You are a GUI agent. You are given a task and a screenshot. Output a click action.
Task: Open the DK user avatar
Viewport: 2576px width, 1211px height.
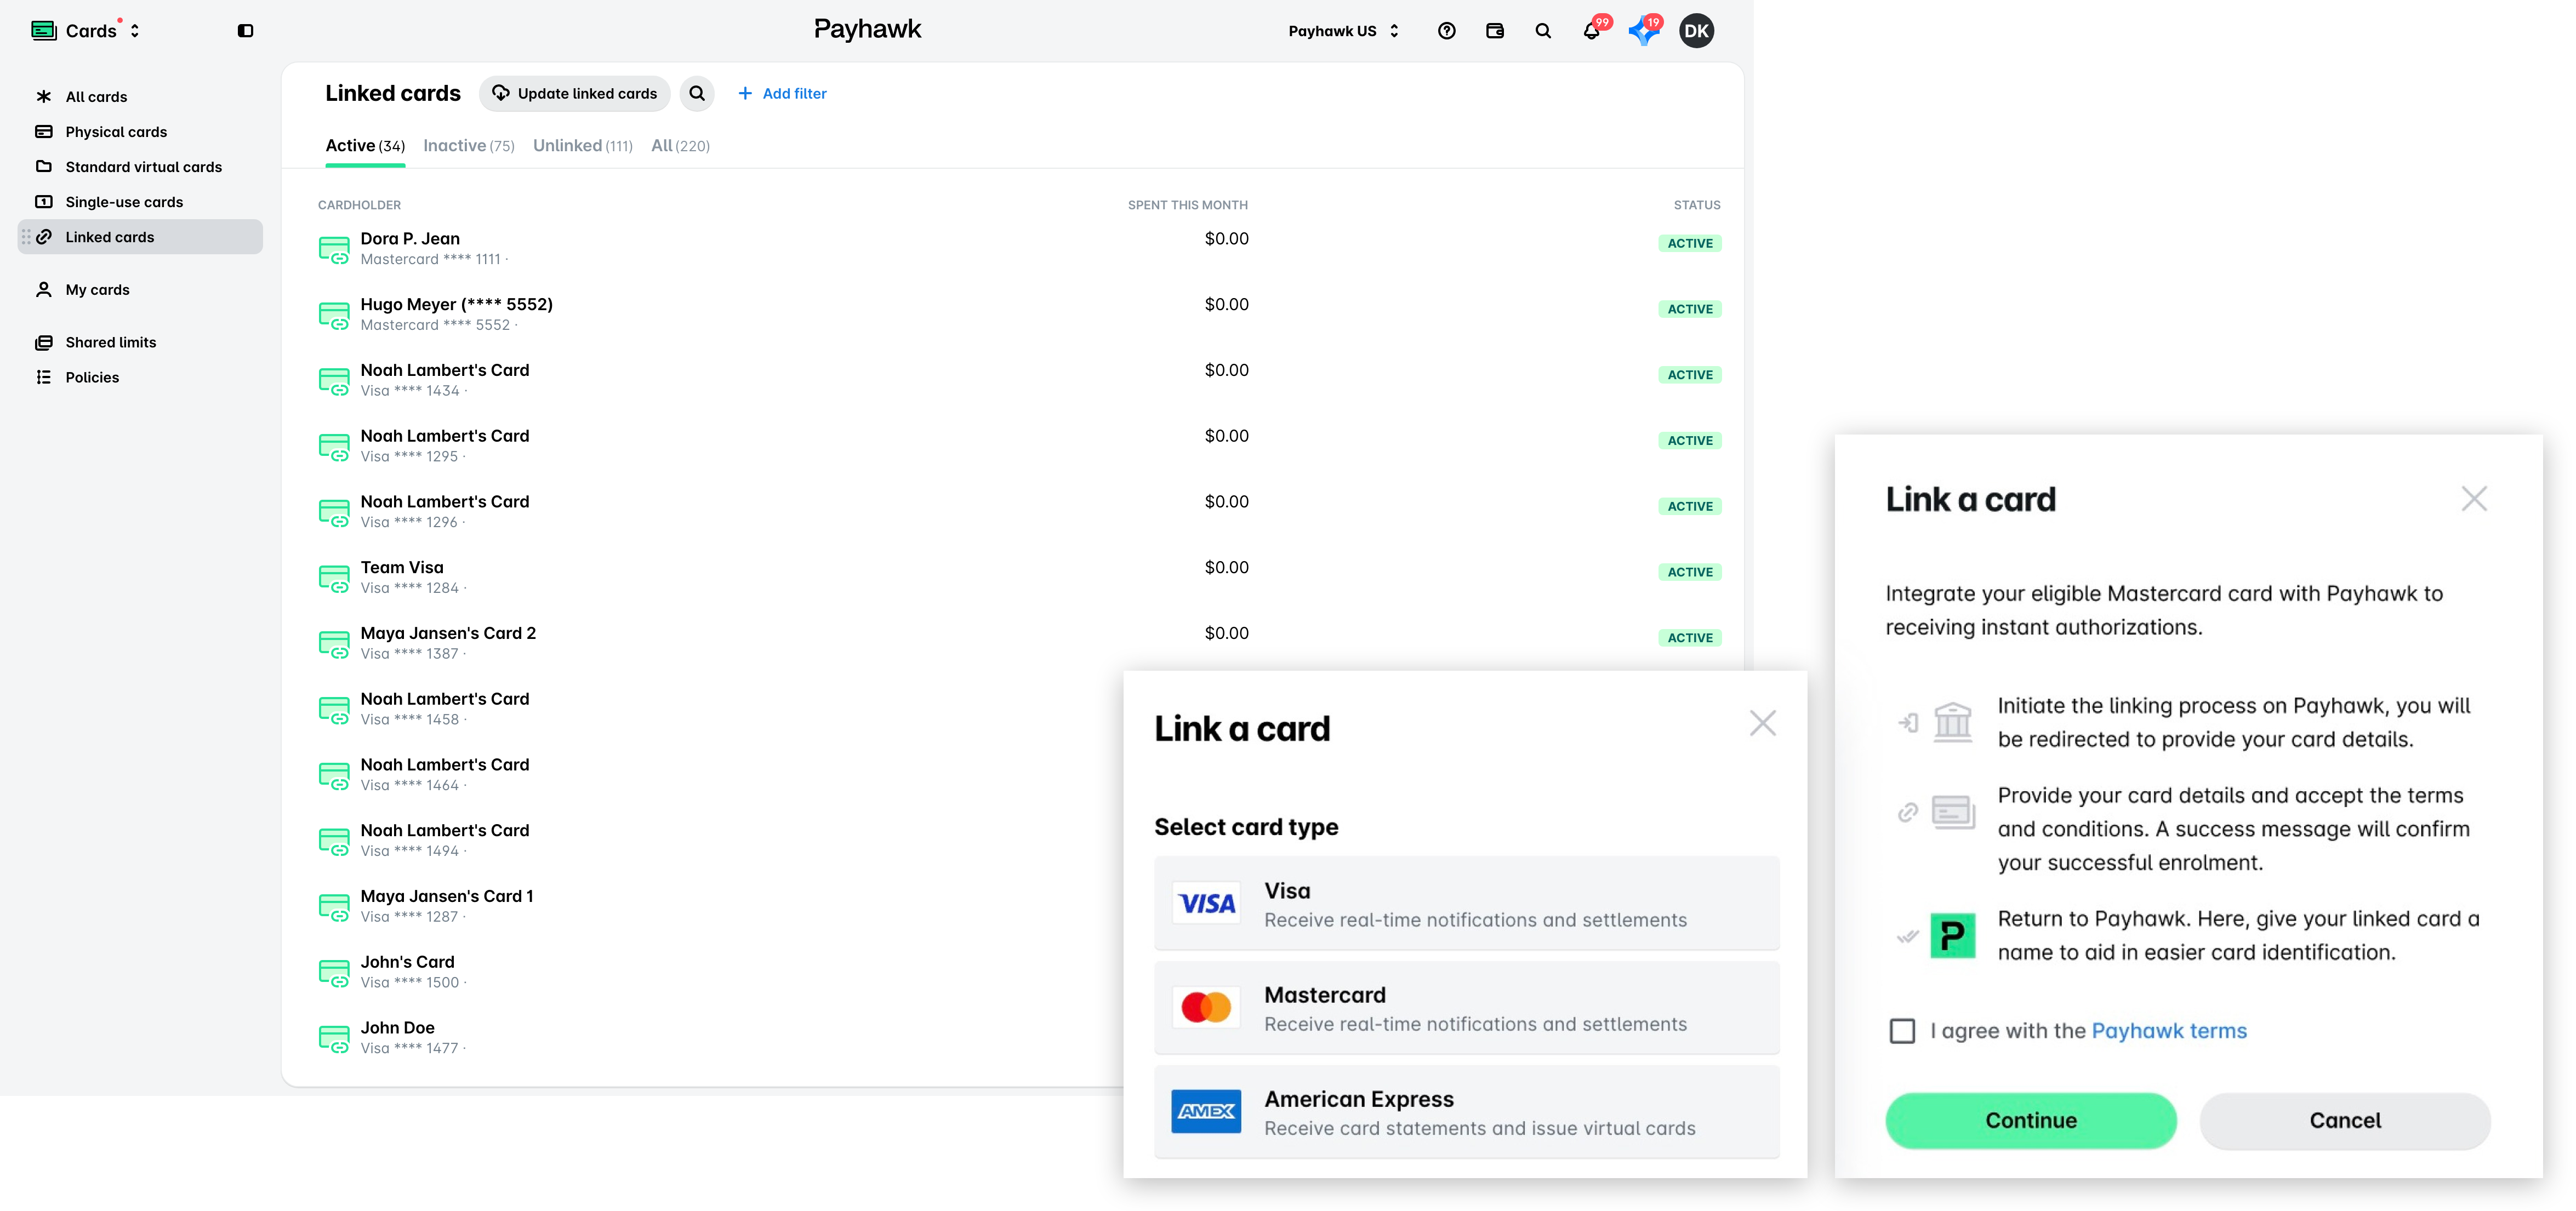(1696, 31)
